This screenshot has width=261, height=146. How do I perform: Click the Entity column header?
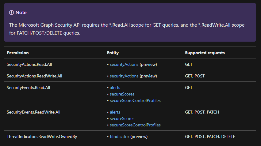(113, 53)
